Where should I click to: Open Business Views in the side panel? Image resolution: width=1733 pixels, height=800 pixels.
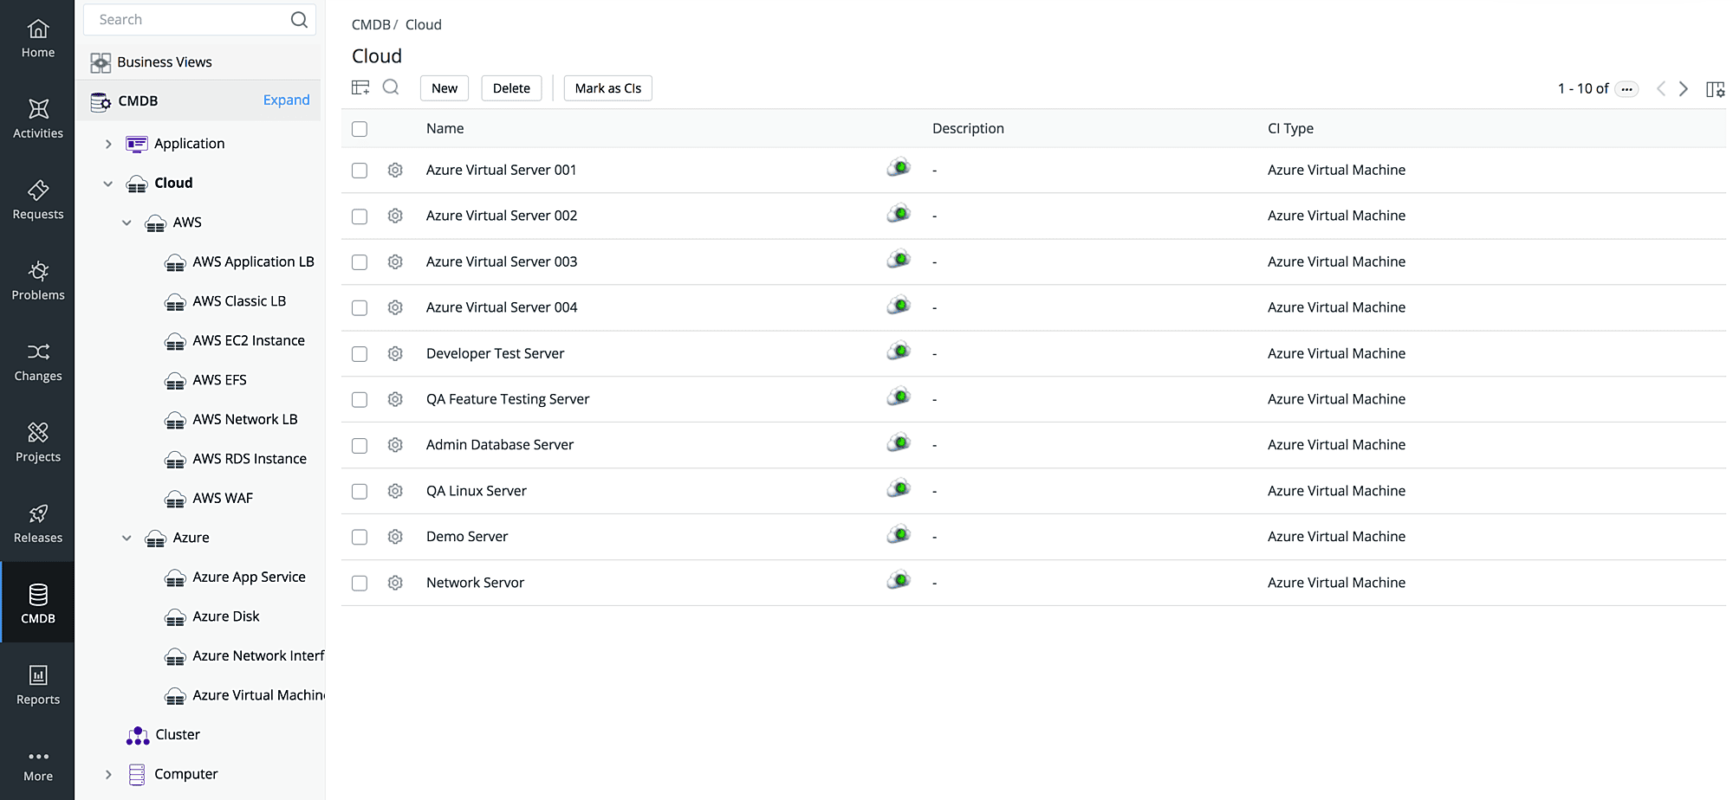click(164, 62)
